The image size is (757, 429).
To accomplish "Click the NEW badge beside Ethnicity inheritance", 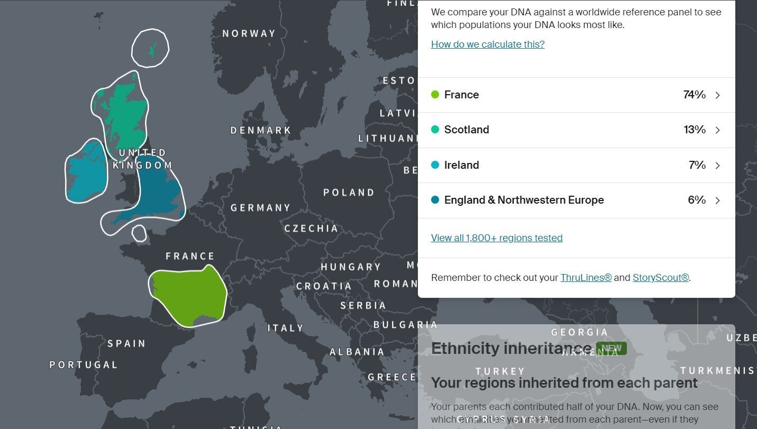I will pos(612,349).
